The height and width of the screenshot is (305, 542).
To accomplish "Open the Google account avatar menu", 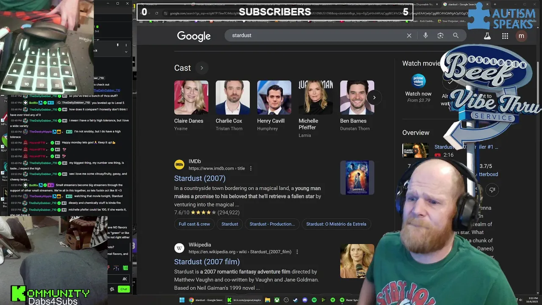I will (x=521, y=36).
